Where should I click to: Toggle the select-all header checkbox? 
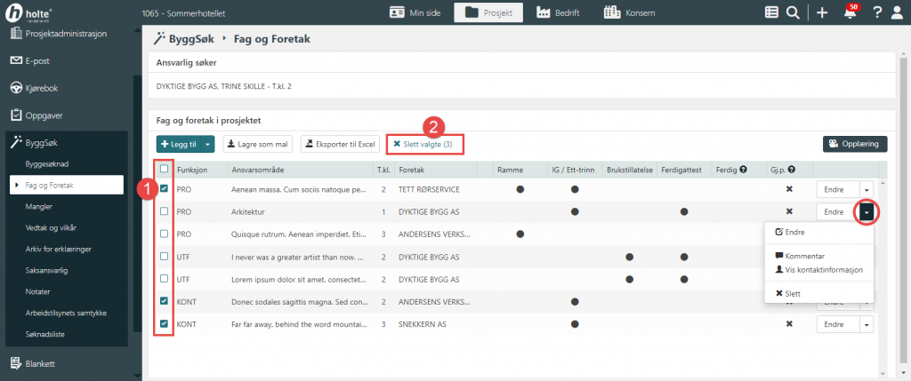164,169
